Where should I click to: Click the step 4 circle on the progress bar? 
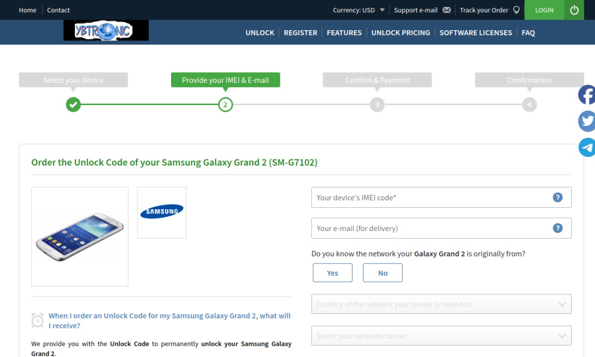click(529, 105)
